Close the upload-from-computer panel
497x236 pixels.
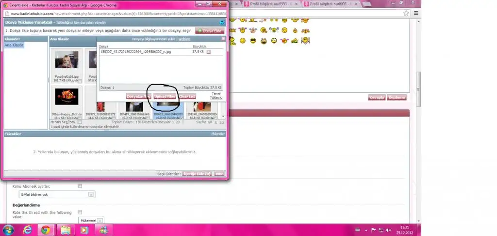click(x=223, y=39)
